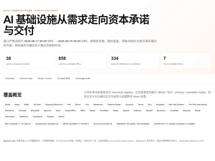This screenshot has height=161, width=215.
Task: Click the 334 executed WebSearch candidates card
Action: (x=134, y=60)
